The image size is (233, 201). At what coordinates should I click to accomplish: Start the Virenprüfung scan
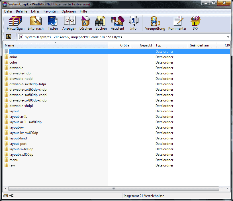155,23
